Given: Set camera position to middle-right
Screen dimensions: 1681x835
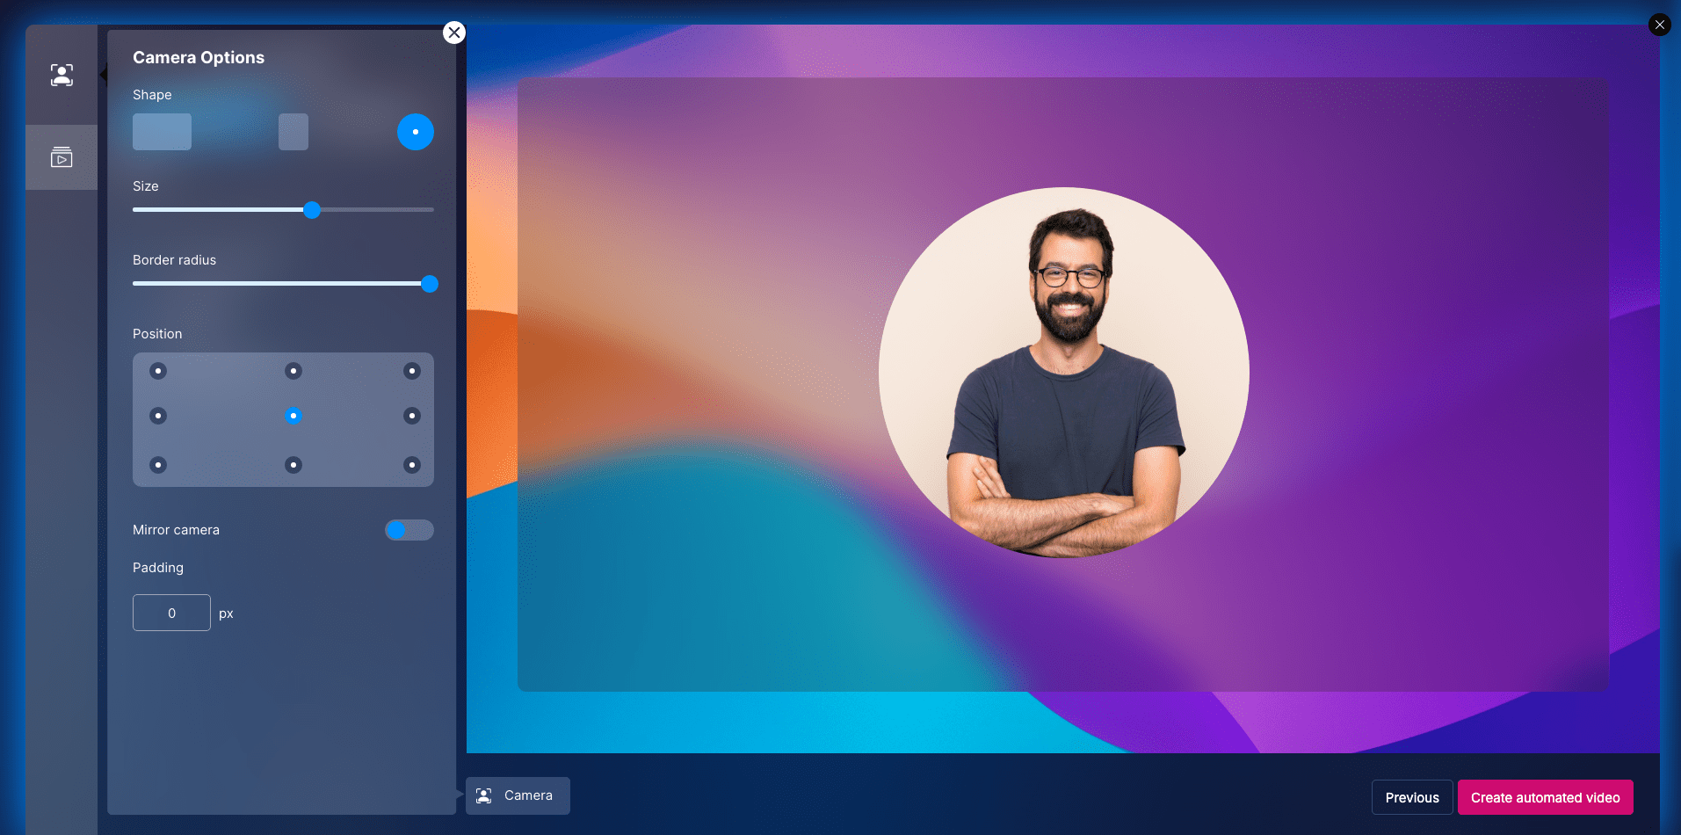Looking at the screenshot, I should click(x=412, y=416).
